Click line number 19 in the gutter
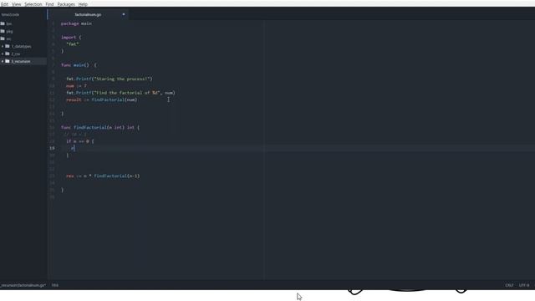The width and height of the screenshot is (535, 301). [52, 148]
